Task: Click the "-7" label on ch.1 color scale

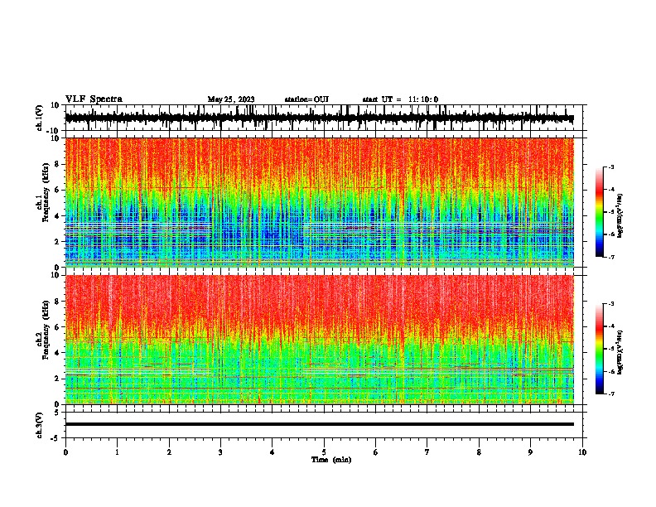Action: (610, 257)
